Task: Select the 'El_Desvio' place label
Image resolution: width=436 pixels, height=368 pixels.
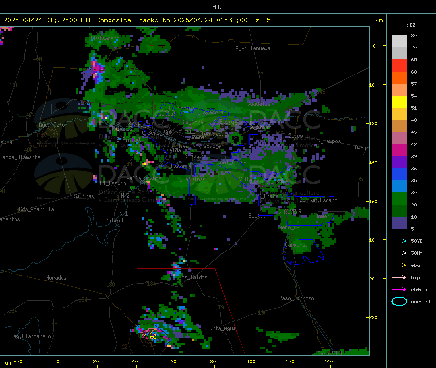Action: [113, 183]
